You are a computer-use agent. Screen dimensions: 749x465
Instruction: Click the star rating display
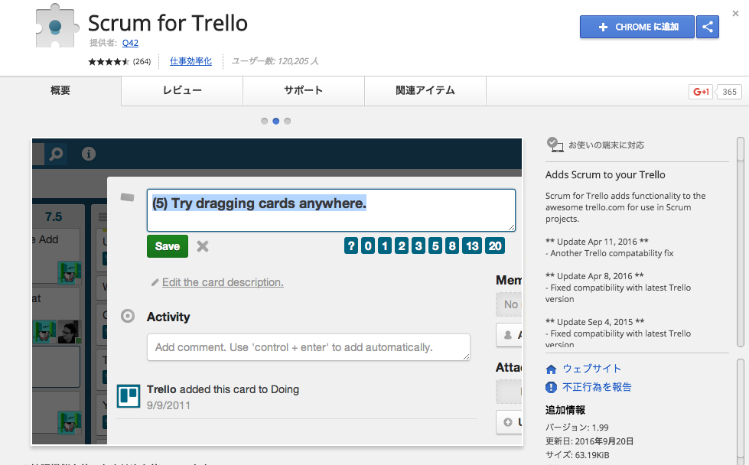click(x=109, y=61)
